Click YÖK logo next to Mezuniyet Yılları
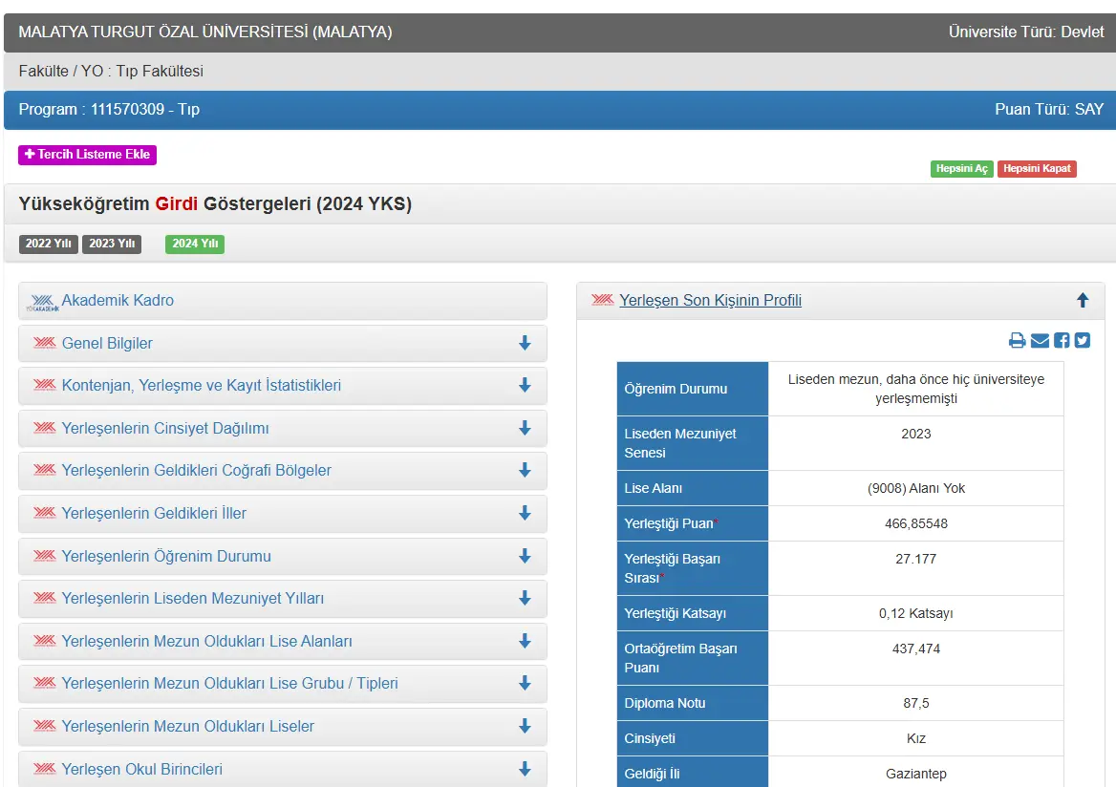This screenshot has height=787, width=1116. (44, 597)
